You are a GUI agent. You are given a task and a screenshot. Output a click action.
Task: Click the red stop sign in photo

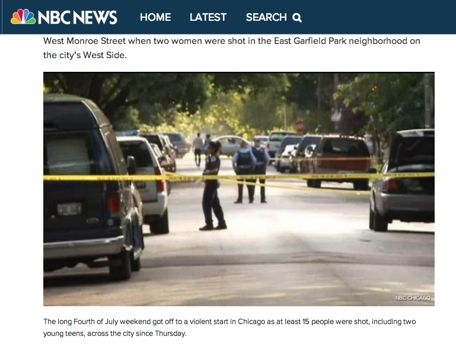point(300,126)
